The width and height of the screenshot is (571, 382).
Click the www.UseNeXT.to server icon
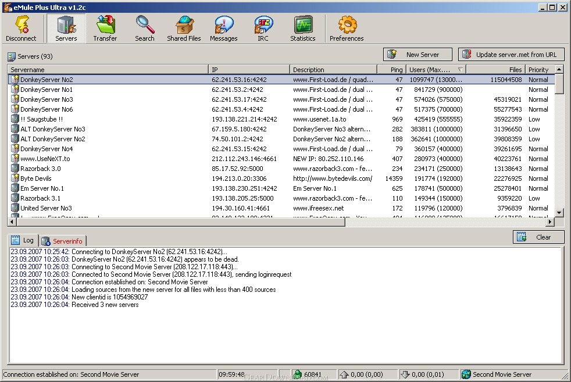15,158
